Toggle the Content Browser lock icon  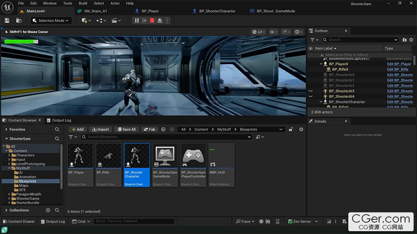tap(290, 129)
